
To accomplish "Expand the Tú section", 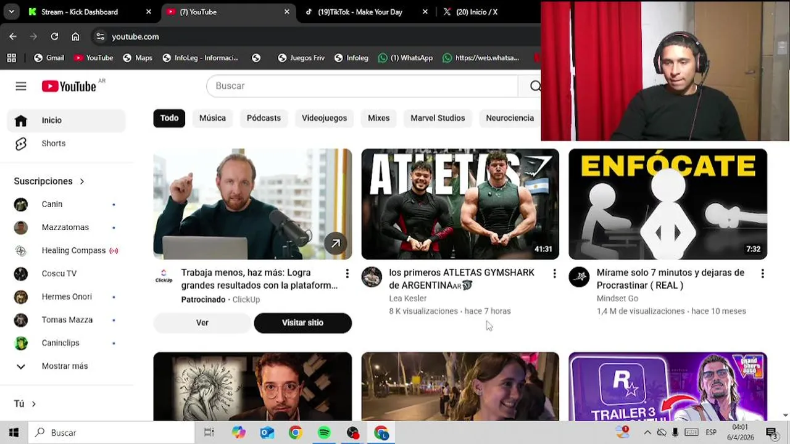I will click(25, 404).
